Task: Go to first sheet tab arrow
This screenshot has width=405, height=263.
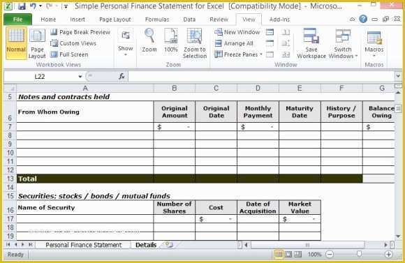Action: tap(8, 244)
